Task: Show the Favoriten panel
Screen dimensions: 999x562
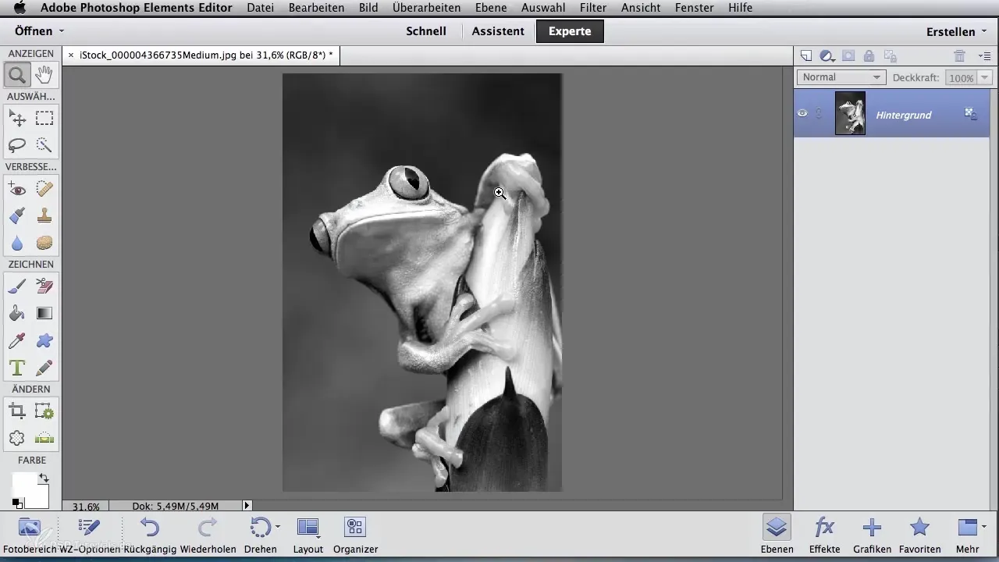Action: [919, 535]
